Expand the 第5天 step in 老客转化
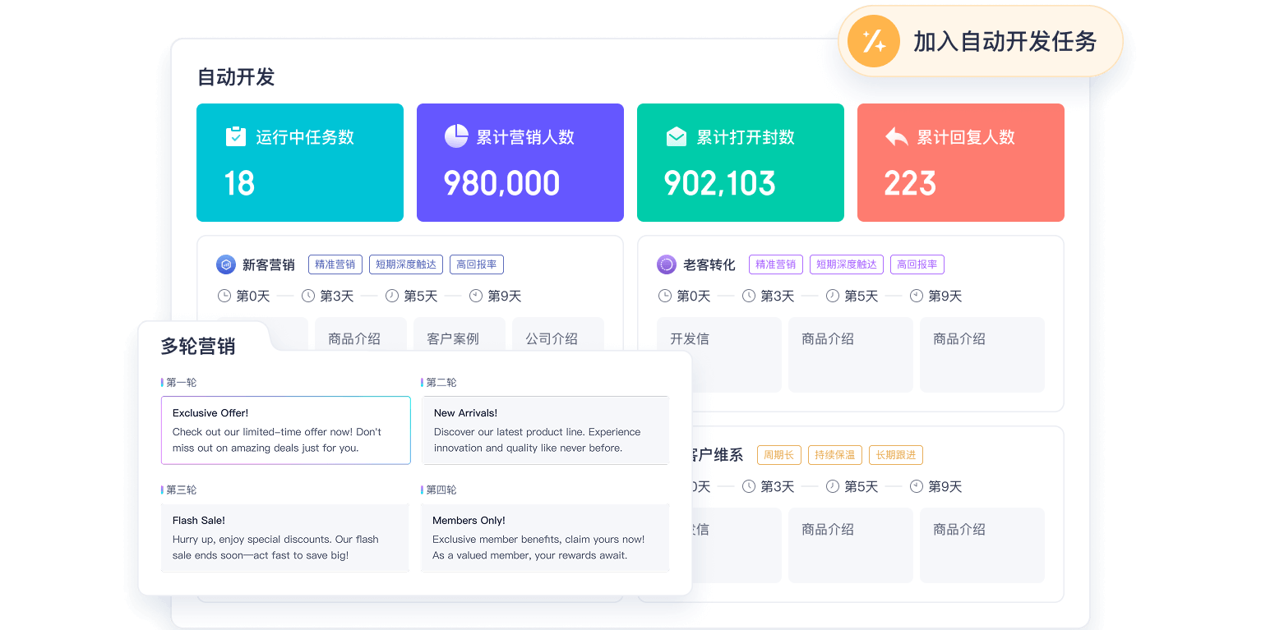This screenshot has width=1261, height=630. pos(855,296)
